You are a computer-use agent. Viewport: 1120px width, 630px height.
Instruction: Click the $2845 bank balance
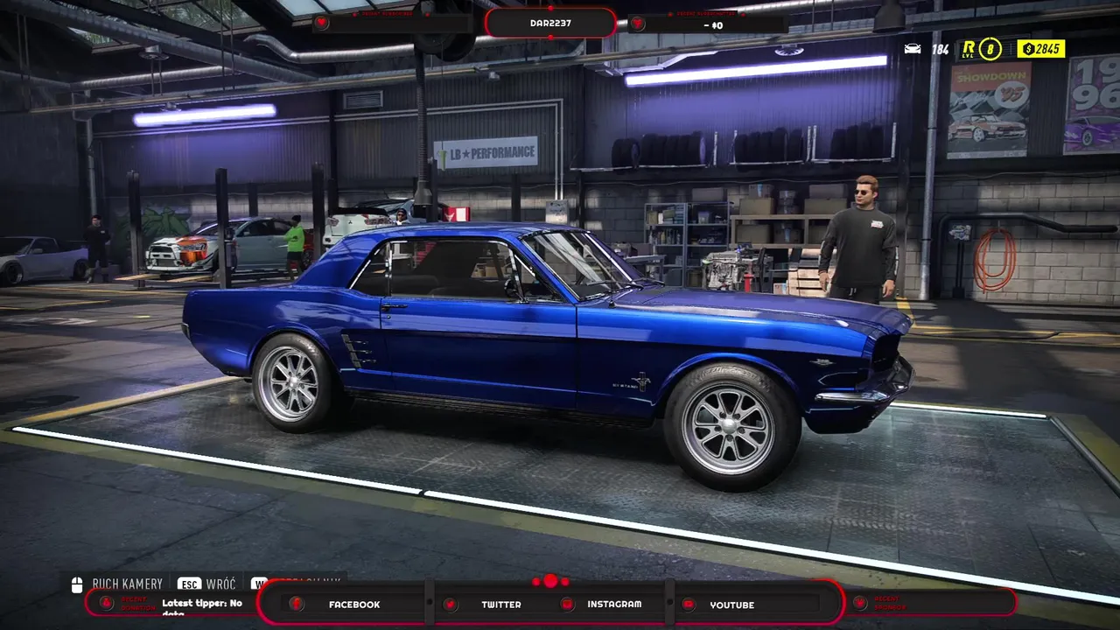(x=1041, y=48)
